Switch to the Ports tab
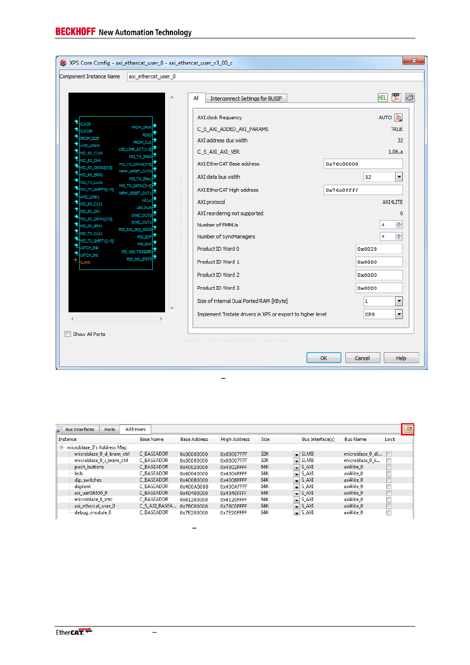Screen dimensions: 470x665 109,430
